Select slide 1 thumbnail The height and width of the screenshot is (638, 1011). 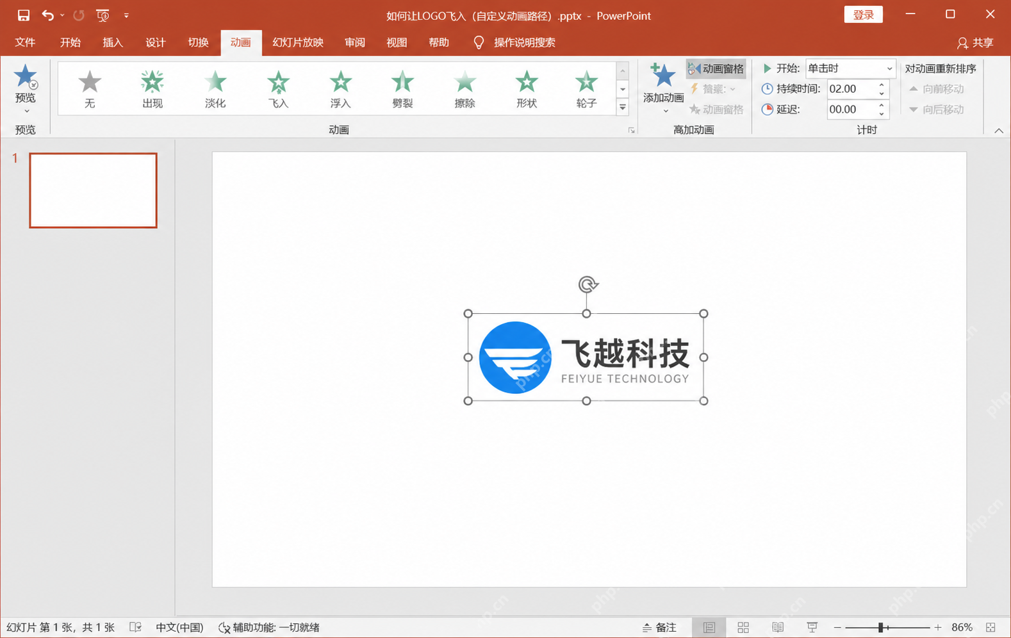(x=93, y=190)
